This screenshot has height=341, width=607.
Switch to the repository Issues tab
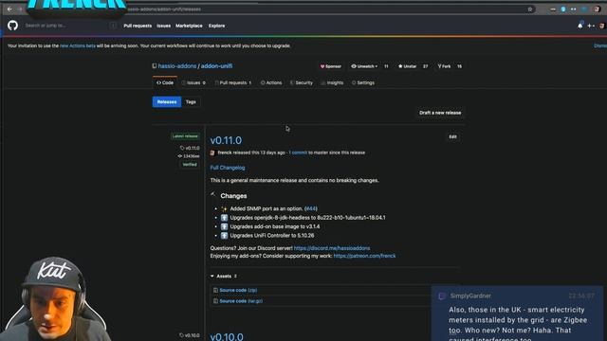(x=193, y=82)
